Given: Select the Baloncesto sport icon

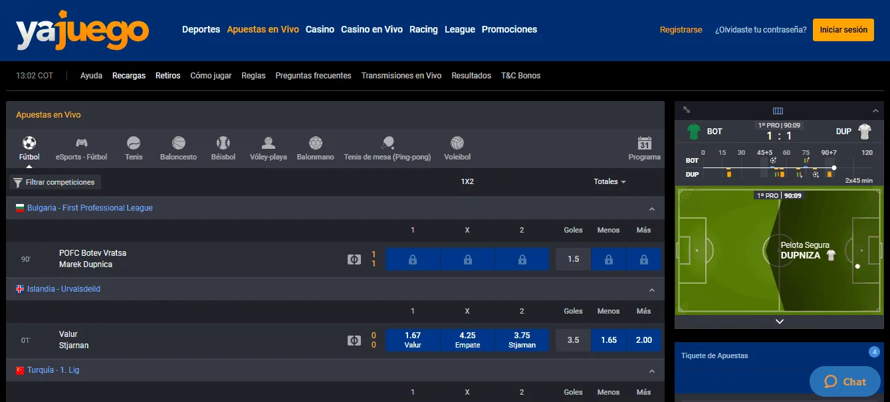Looking at the screenshot, I should click(x=178, y=142).
